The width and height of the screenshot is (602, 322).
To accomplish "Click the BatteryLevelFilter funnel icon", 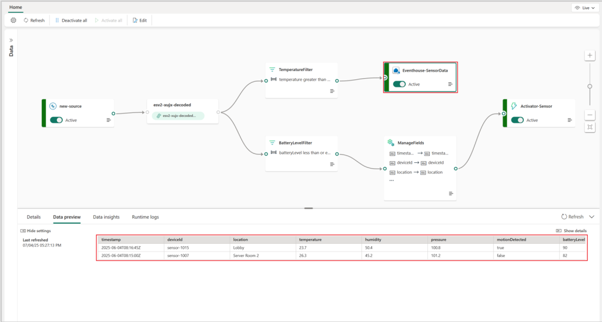I will 272,142.
